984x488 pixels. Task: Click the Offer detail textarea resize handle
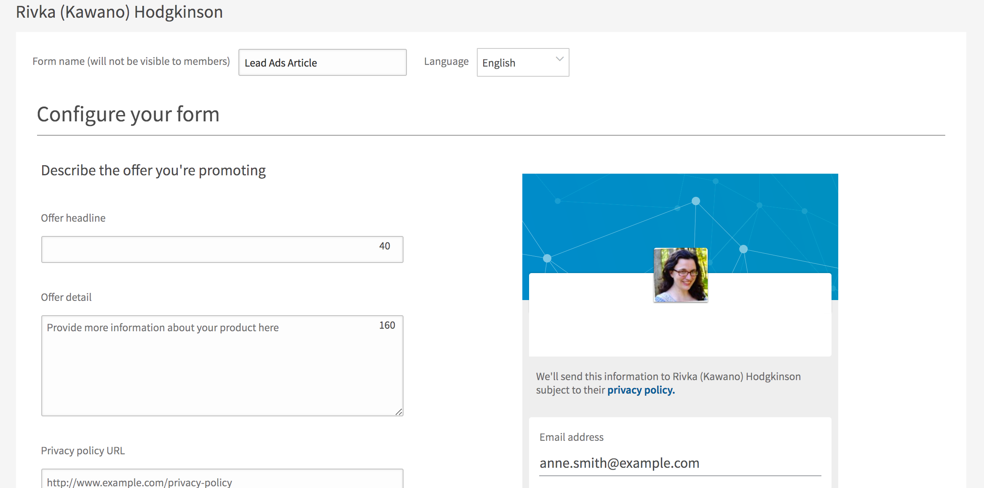[x=398, y=412]
